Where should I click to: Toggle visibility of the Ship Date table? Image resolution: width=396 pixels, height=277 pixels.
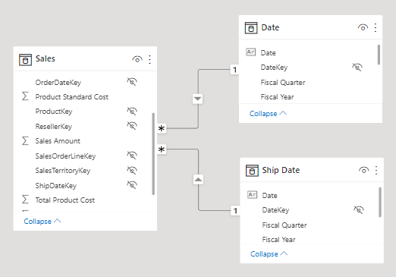(363, 170)
